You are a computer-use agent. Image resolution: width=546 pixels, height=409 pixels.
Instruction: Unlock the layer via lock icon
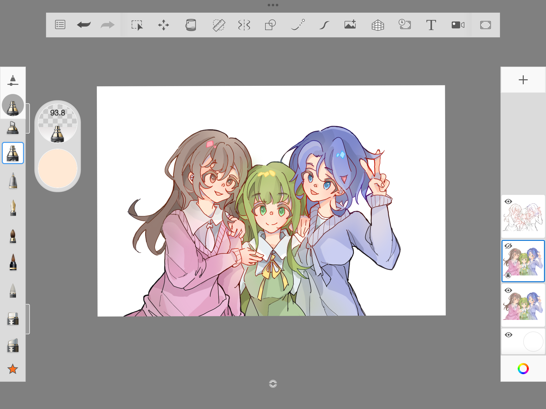click(x=508, y=275)
